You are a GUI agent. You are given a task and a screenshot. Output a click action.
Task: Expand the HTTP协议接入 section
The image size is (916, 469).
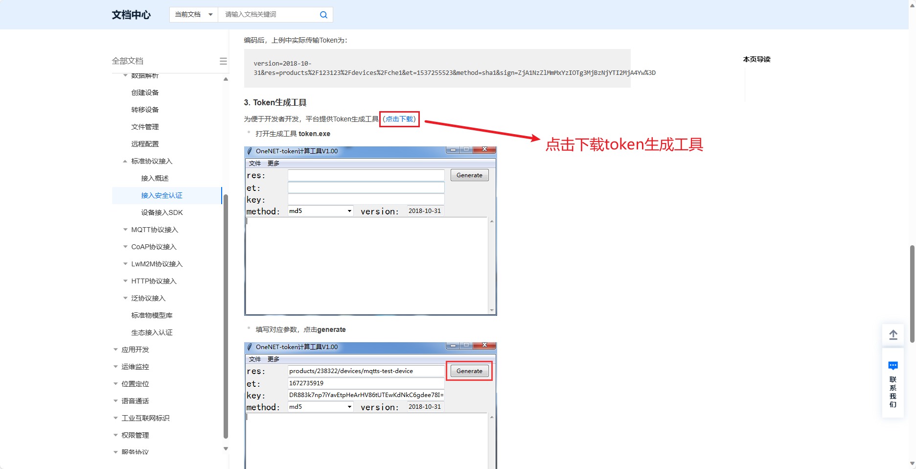[154, 281]
